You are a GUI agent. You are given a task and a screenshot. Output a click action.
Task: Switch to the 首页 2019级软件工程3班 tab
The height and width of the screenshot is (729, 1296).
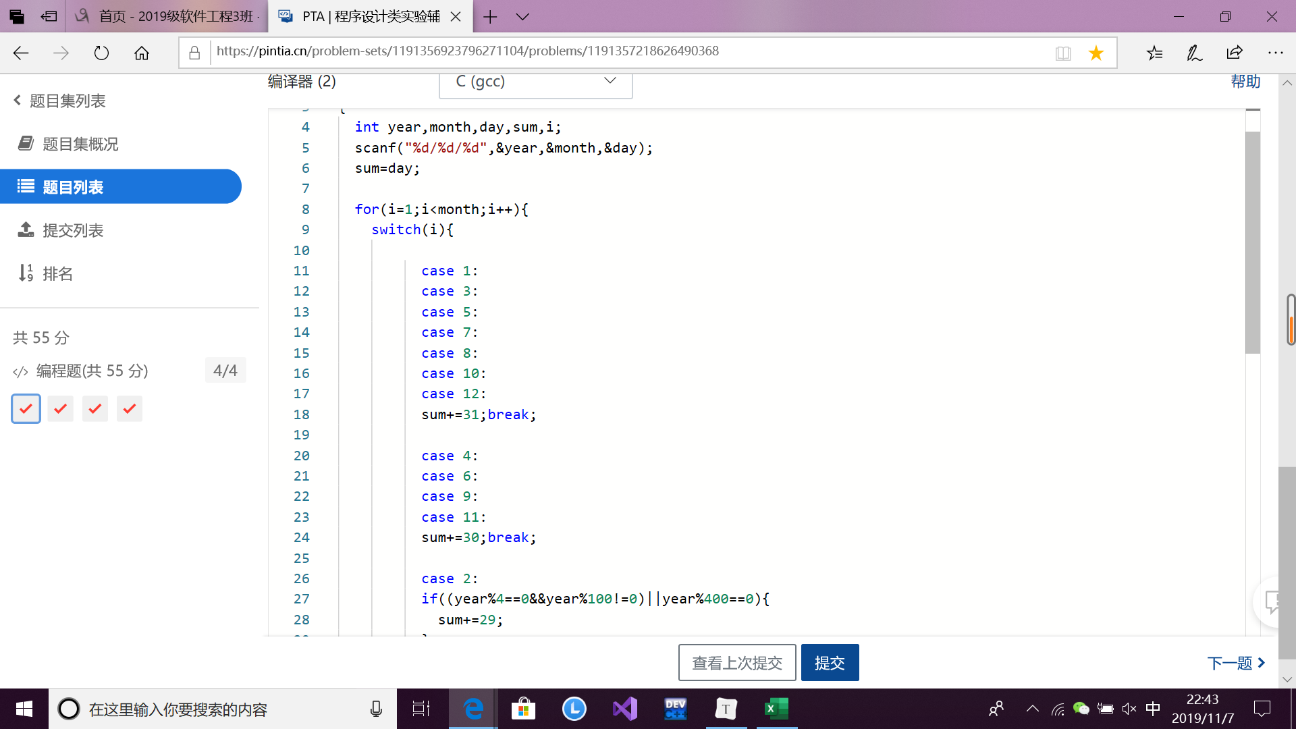point(167,16)
